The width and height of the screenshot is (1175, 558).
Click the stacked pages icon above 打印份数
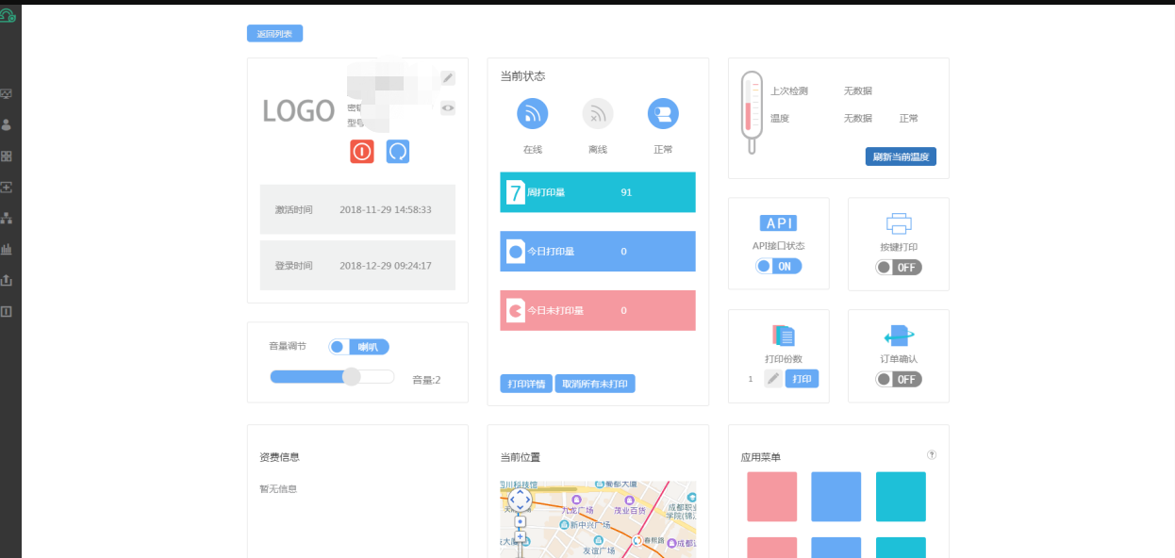(784, 335)
